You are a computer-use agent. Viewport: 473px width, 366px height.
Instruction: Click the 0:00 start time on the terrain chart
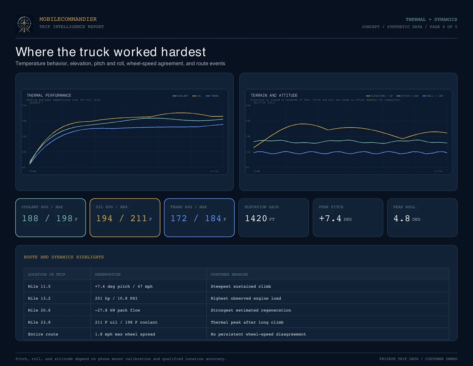(257, 171)
